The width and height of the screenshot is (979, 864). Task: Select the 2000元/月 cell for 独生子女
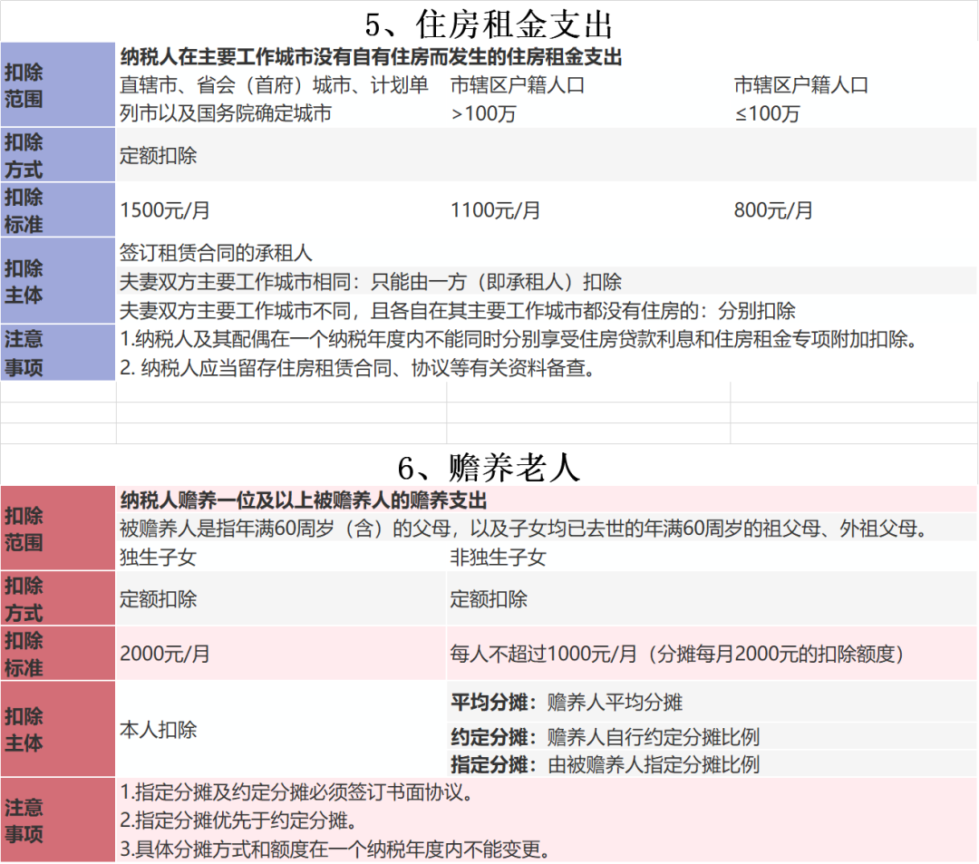(x=165, y=654)
